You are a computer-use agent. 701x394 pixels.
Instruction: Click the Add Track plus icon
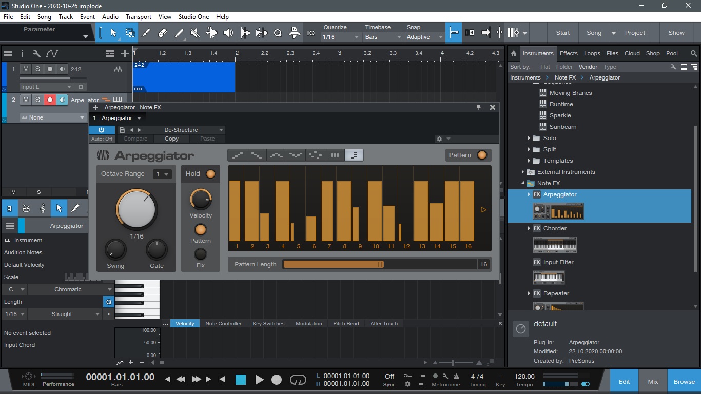[x=125, y=53]
